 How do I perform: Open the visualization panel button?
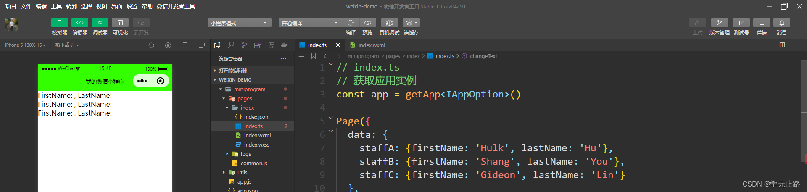[x=120, y=23]
